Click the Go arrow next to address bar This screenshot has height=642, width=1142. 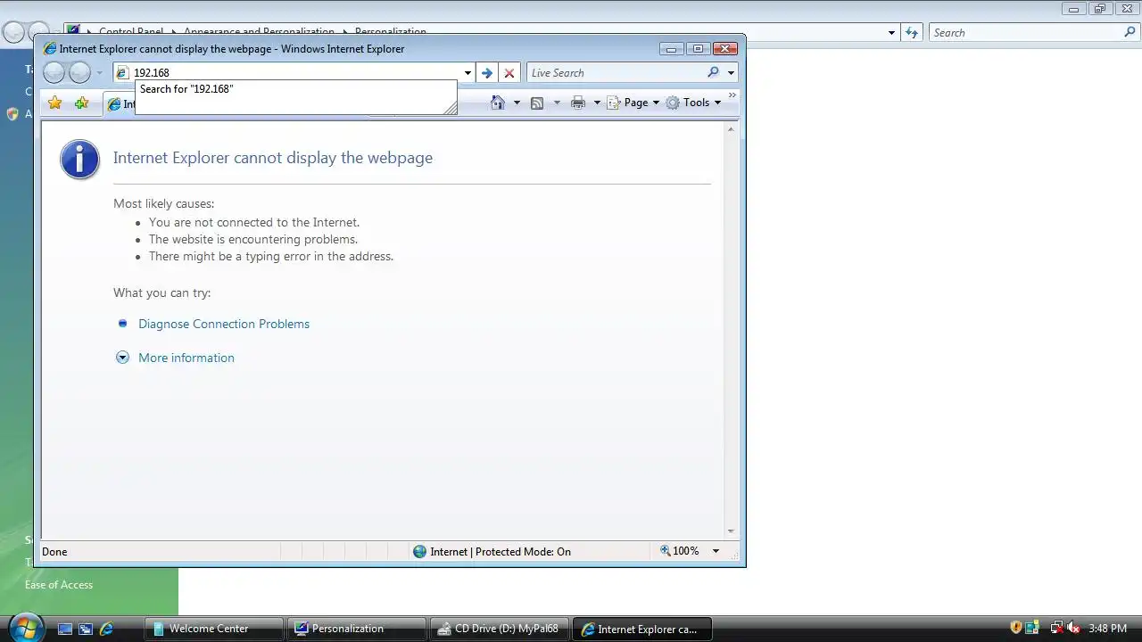pyautogui.click(x=486, y=73)
